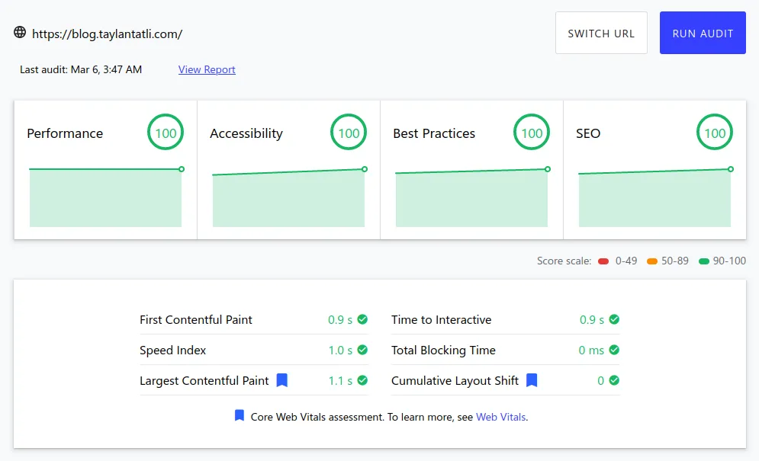Click the bookmark icon beside Cumulative Layout Shift
Image resolution: width=759 pixels, height=461 pixels.
531,380
